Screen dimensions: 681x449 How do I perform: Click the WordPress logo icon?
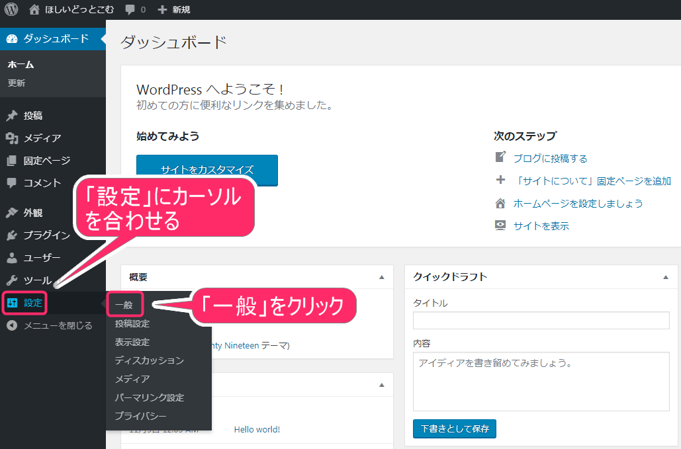tap(11, 10)
